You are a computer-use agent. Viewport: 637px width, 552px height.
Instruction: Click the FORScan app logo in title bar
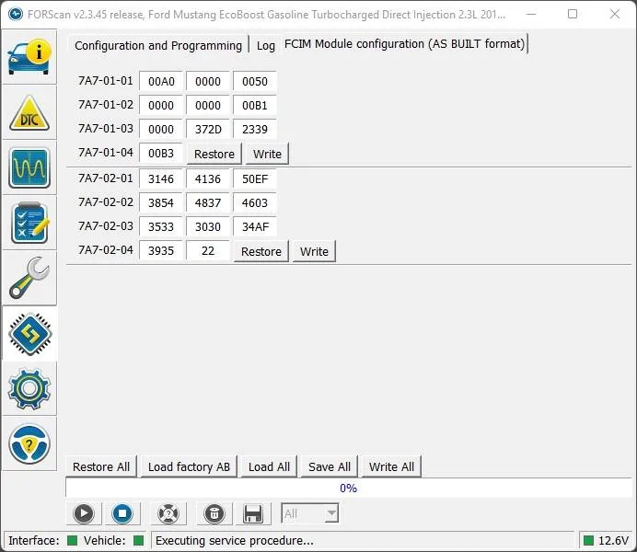(x=16, y=15)
